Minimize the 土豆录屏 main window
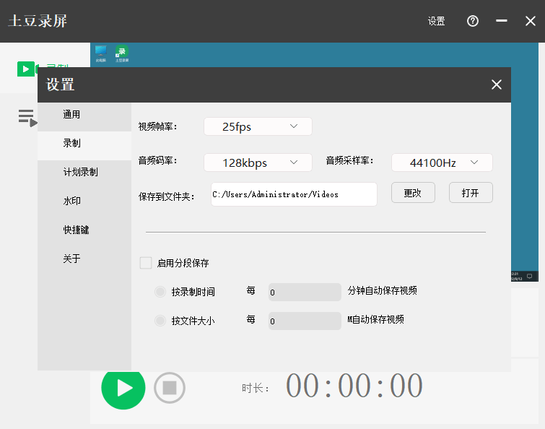The height and width of the screenshot is (429, 545). pos(502,21)
